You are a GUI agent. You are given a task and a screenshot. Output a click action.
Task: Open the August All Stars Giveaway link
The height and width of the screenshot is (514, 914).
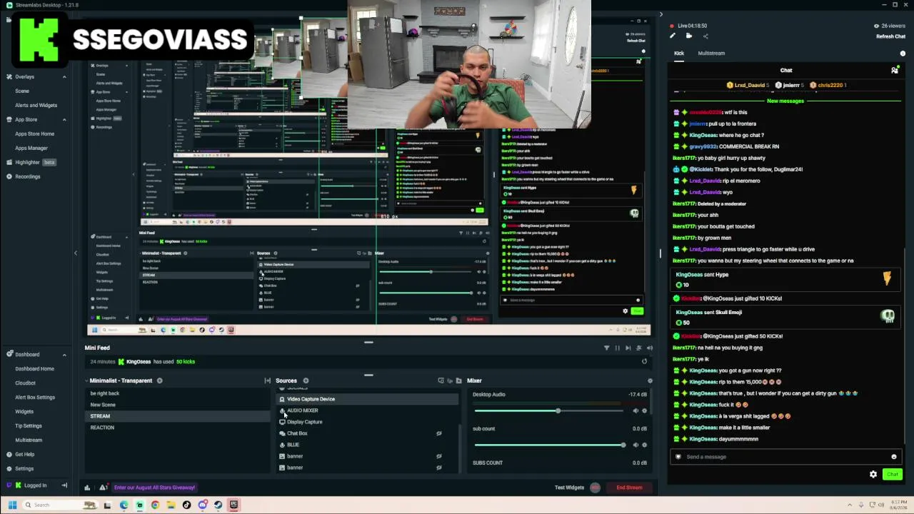[154, 488]
